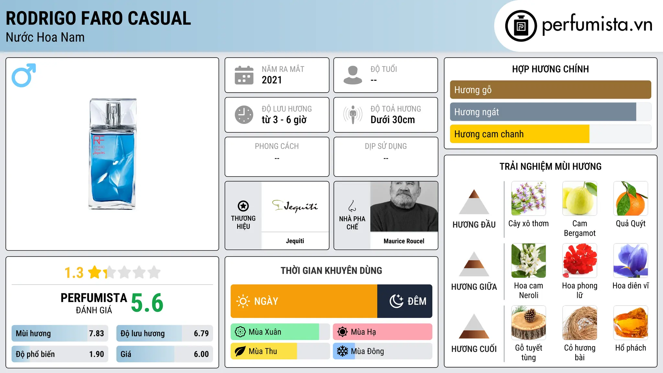Open the Jequiti brand logo
The height and width of the screenshot is (373, 663).
pos(295,206)
